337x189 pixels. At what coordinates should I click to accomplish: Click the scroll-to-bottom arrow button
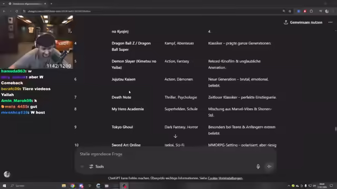(175, 136)
